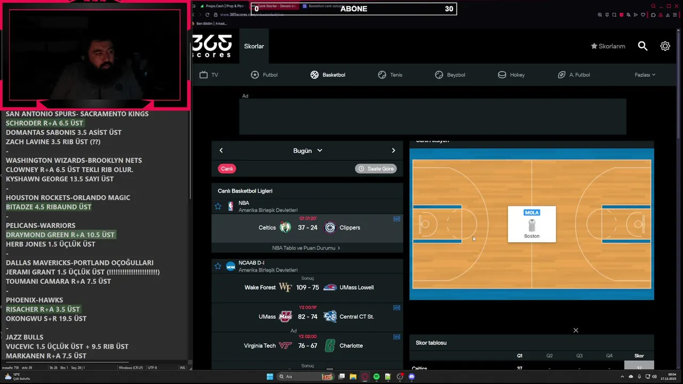Screen dimensions: 683x384
Task: Select the A. Futbol sport
Action: tap(574, 75)
